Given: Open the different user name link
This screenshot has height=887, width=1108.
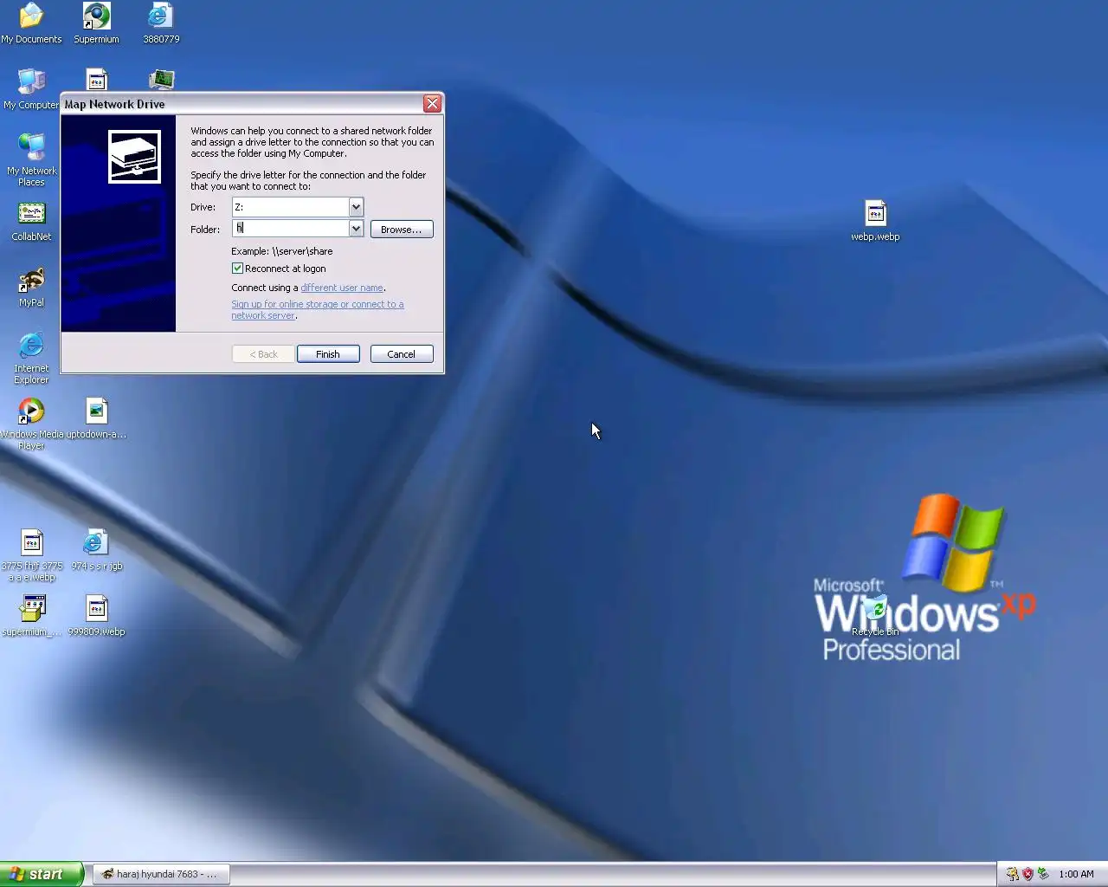Looking at the screenshot, I should click(342, 288).
